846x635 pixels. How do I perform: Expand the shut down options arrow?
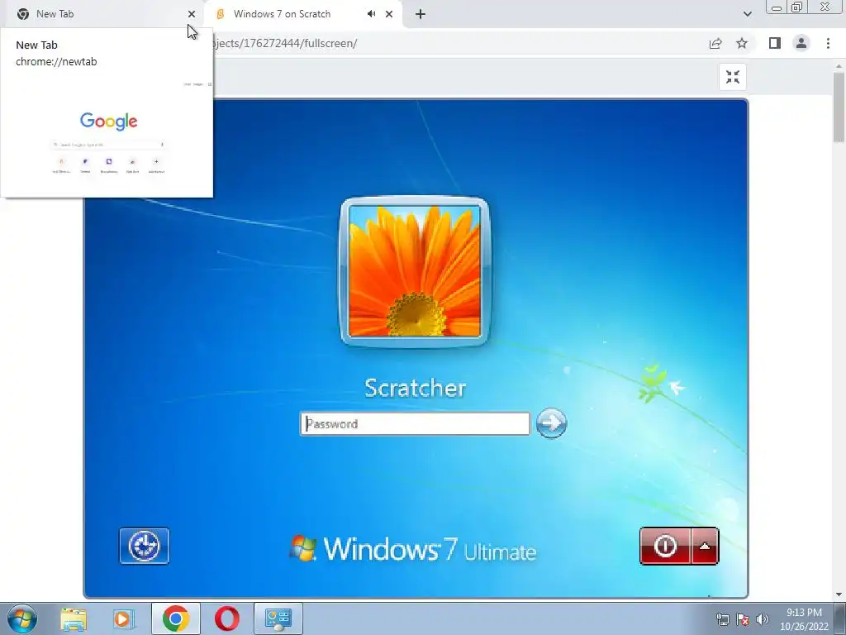tap(705, 546)
